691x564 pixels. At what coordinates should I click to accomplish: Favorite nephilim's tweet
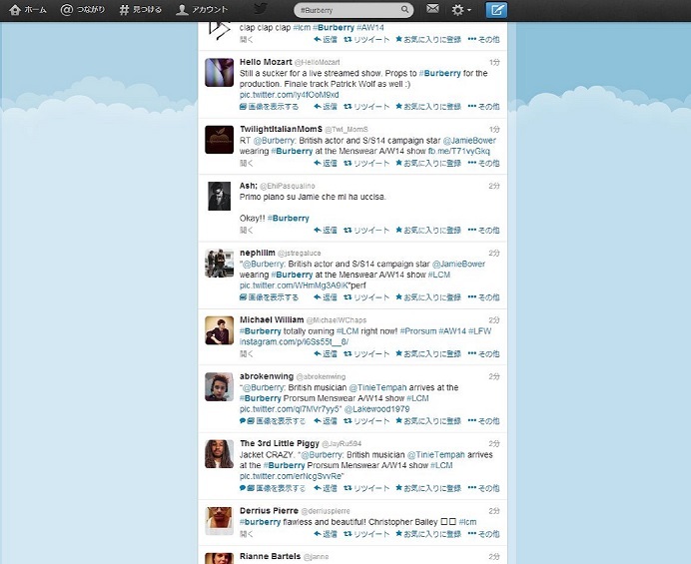[428, 297]
